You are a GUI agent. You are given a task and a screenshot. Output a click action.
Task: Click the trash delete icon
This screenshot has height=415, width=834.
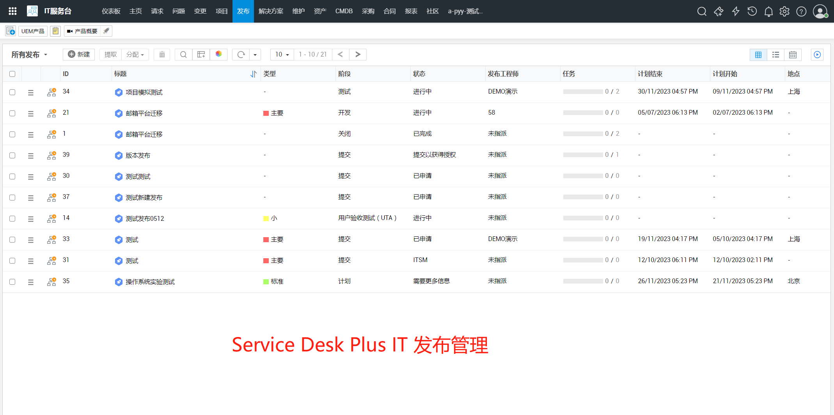click(x=162, y=55)
